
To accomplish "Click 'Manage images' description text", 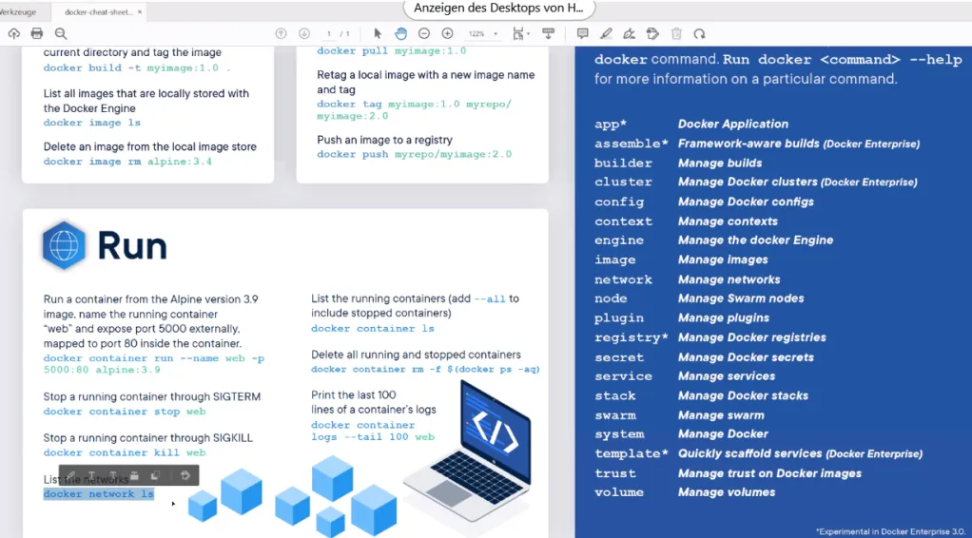I will click(x=723, y=259).
